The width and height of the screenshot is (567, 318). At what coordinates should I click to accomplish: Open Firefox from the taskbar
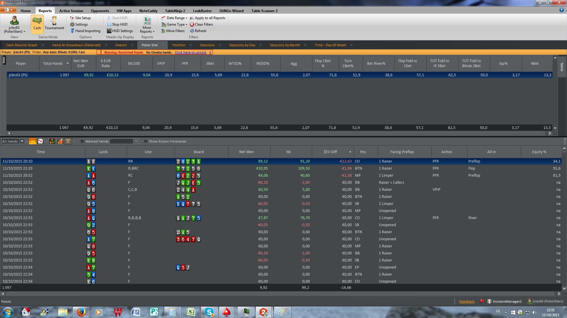(x=81, y=312)
